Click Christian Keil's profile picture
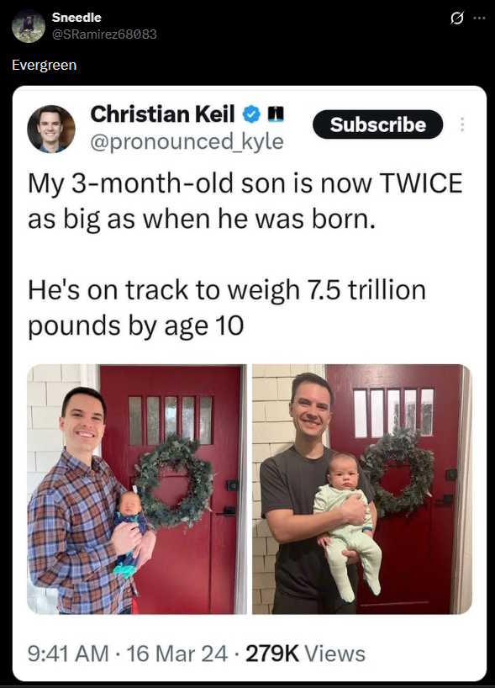The height and width of the screenshot is (688, 495). tap(51, 129)
